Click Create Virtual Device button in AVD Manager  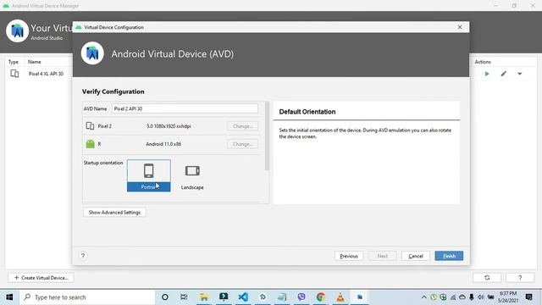click(41, 278)
